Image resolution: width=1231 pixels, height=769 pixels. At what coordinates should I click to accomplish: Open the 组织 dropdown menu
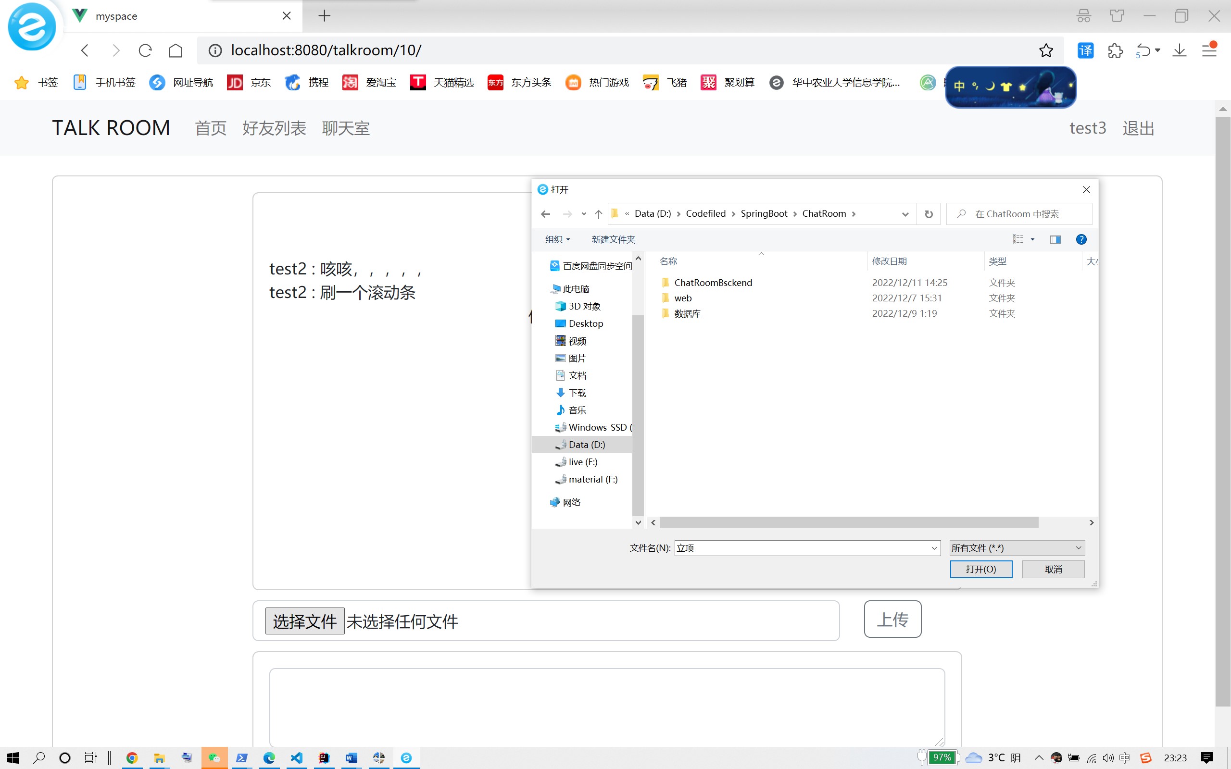pyautogui.click(x=557, y=239)
